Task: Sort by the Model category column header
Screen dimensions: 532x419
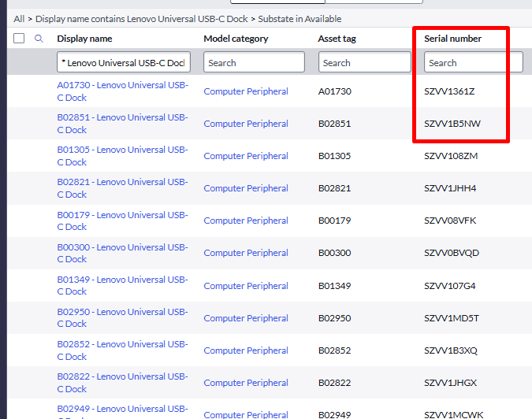Action: pos(236,39)
